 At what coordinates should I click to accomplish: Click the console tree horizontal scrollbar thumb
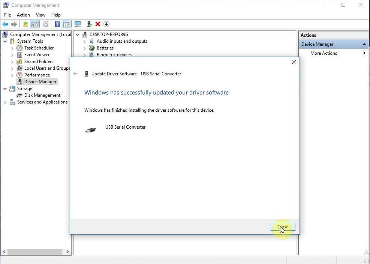(35, 252)
